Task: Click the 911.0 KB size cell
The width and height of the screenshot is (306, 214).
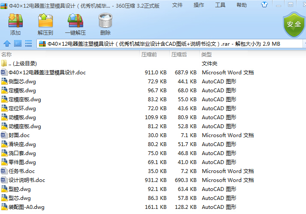Action: point(156,73)
